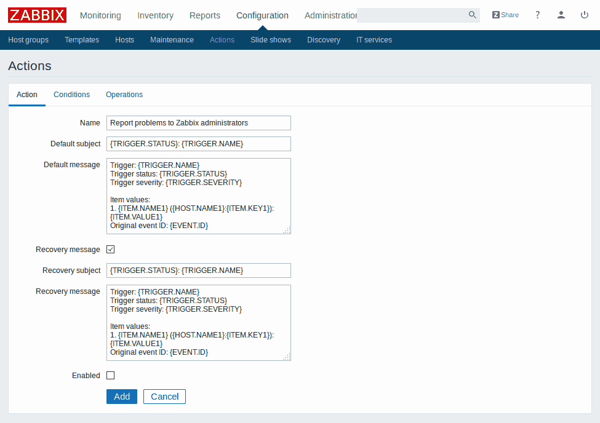Click the Default subject field
The width and height of the screenshot is (600, 423).
pos(198,144)
